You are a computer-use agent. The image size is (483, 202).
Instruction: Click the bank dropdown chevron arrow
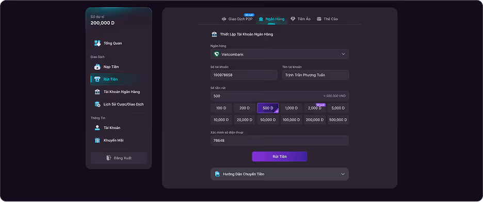click(x=344, y=54)
